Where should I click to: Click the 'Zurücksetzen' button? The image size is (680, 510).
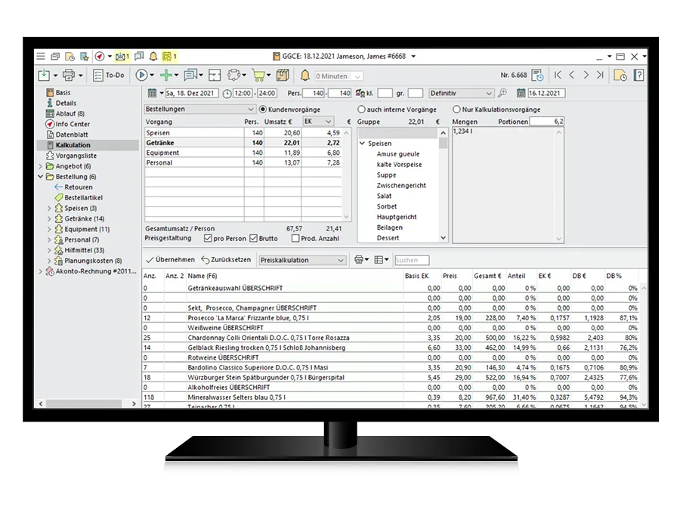pyautogui.click(x=226, y=260)
